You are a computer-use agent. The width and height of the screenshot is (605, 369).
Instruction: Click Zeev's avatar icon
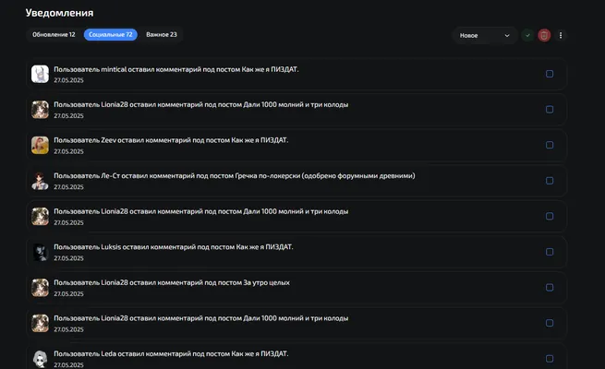[x=40, y=145]
